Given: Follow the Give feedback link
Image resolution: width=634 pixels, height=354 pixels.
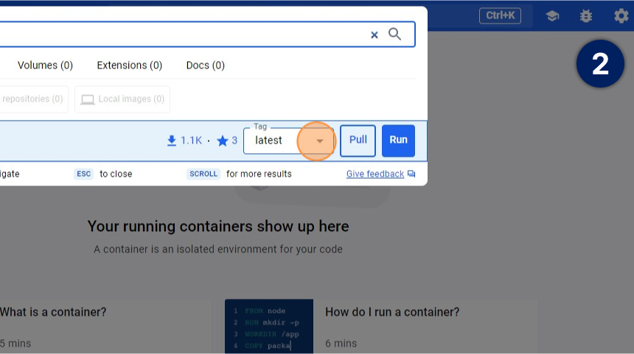Looking at the screenshot, I should (x=375, y=174).
